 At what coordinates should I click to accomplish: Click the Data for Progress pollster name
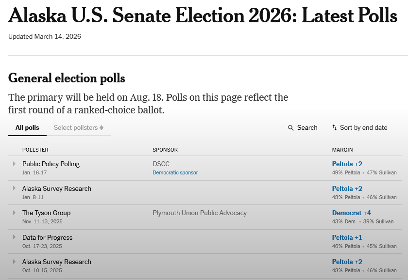click(47, 238)
